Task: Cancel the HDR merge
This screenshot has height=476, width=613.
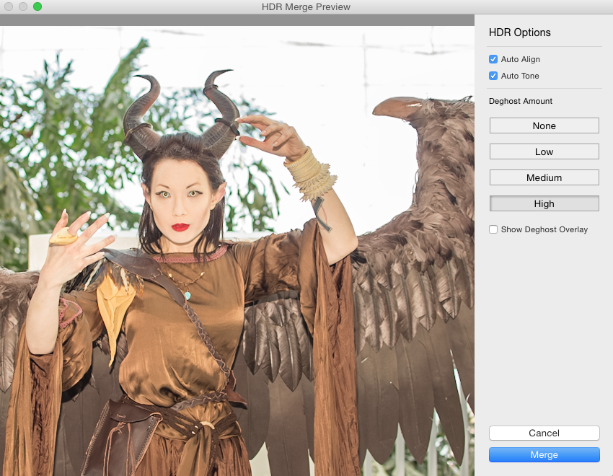Action: click(544, 433)
